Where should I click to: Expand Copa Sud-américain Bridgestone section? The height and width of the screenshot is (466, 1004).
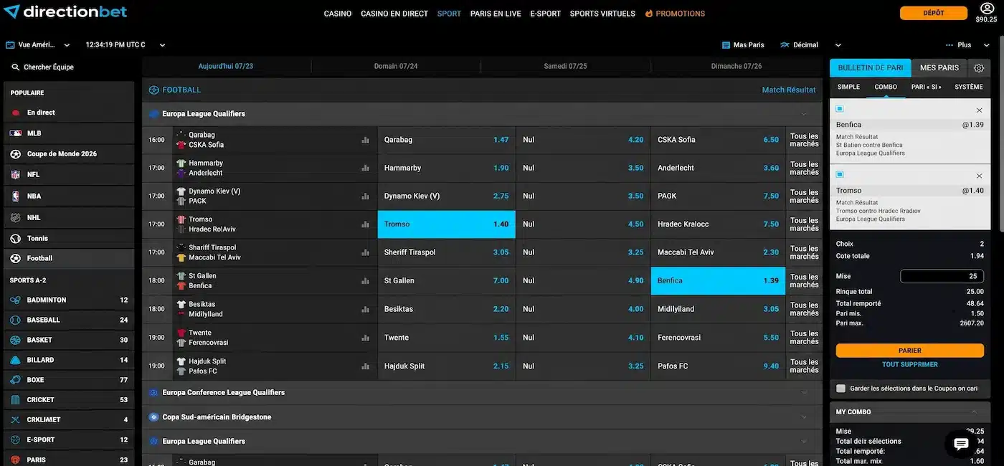[x=804, y=417]
